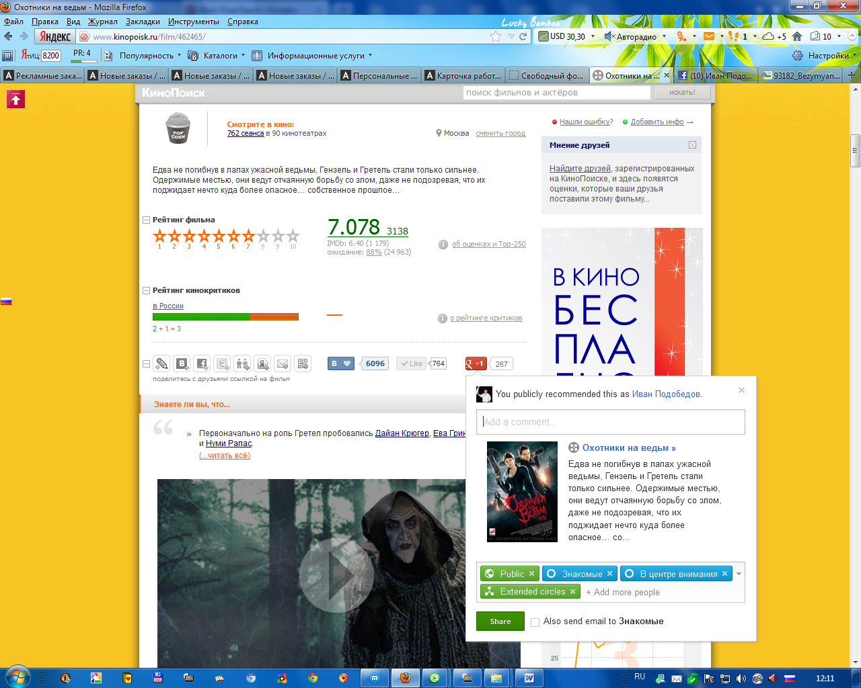Viewport: 861px width, 688px height.
Task: Remove the Знакомые circle chip
Action: tap(609, 574)
